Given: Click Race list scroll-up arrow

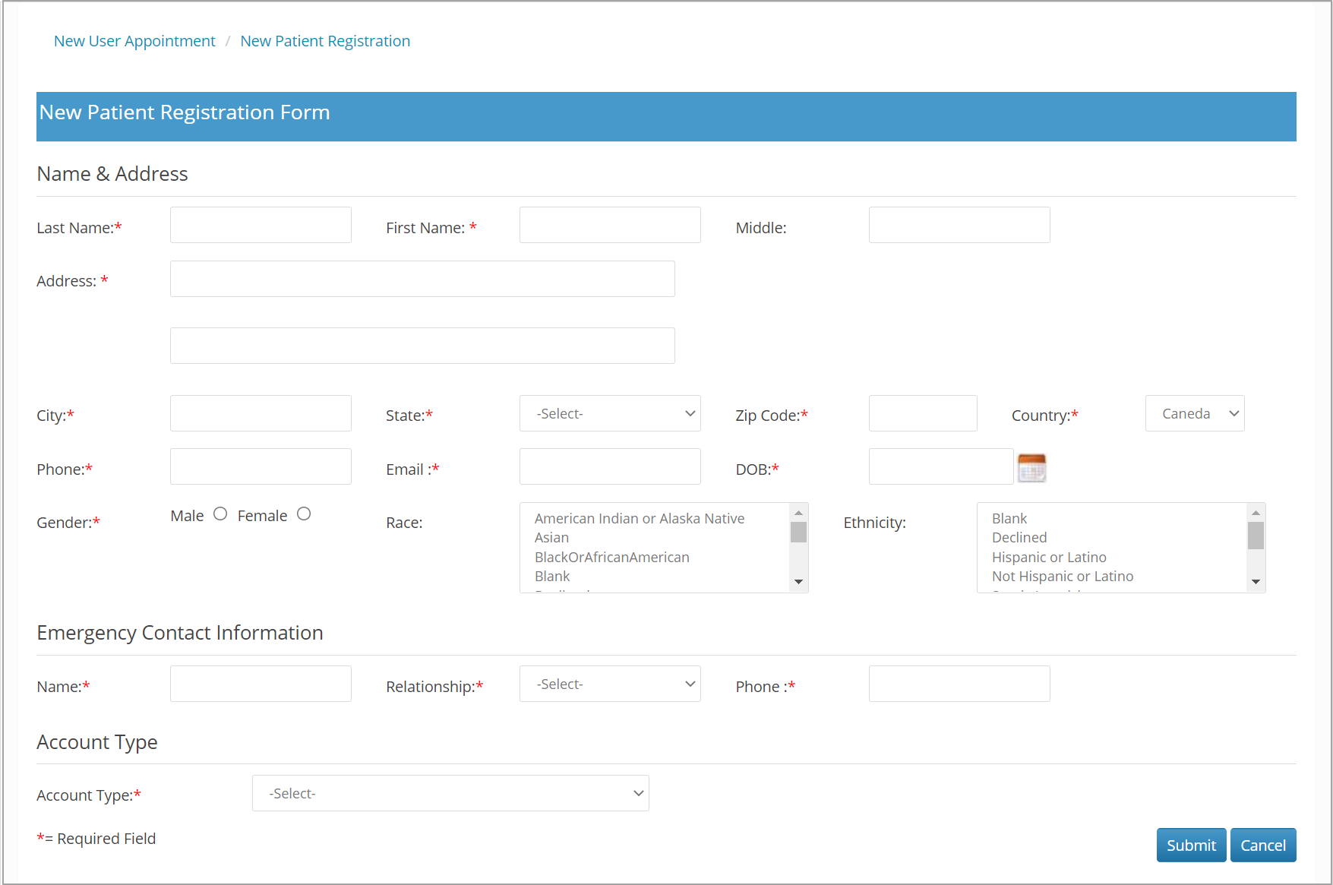Looking at the screenshot, I should click(x=798, y=513).
